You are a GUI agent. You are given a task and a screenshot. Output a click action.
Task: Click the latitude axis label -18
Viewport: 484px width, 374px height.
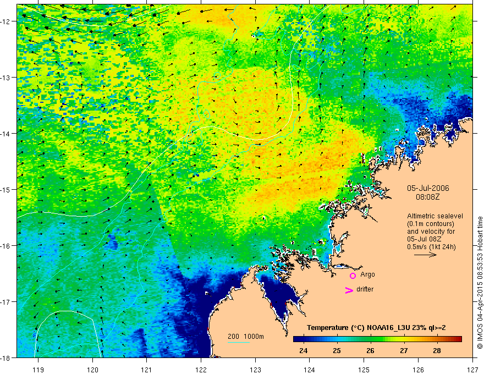5,358
